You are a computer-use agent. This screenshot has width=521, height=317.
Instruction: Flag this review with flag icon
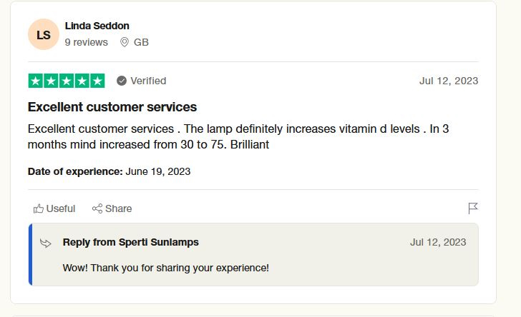point(472,208)
